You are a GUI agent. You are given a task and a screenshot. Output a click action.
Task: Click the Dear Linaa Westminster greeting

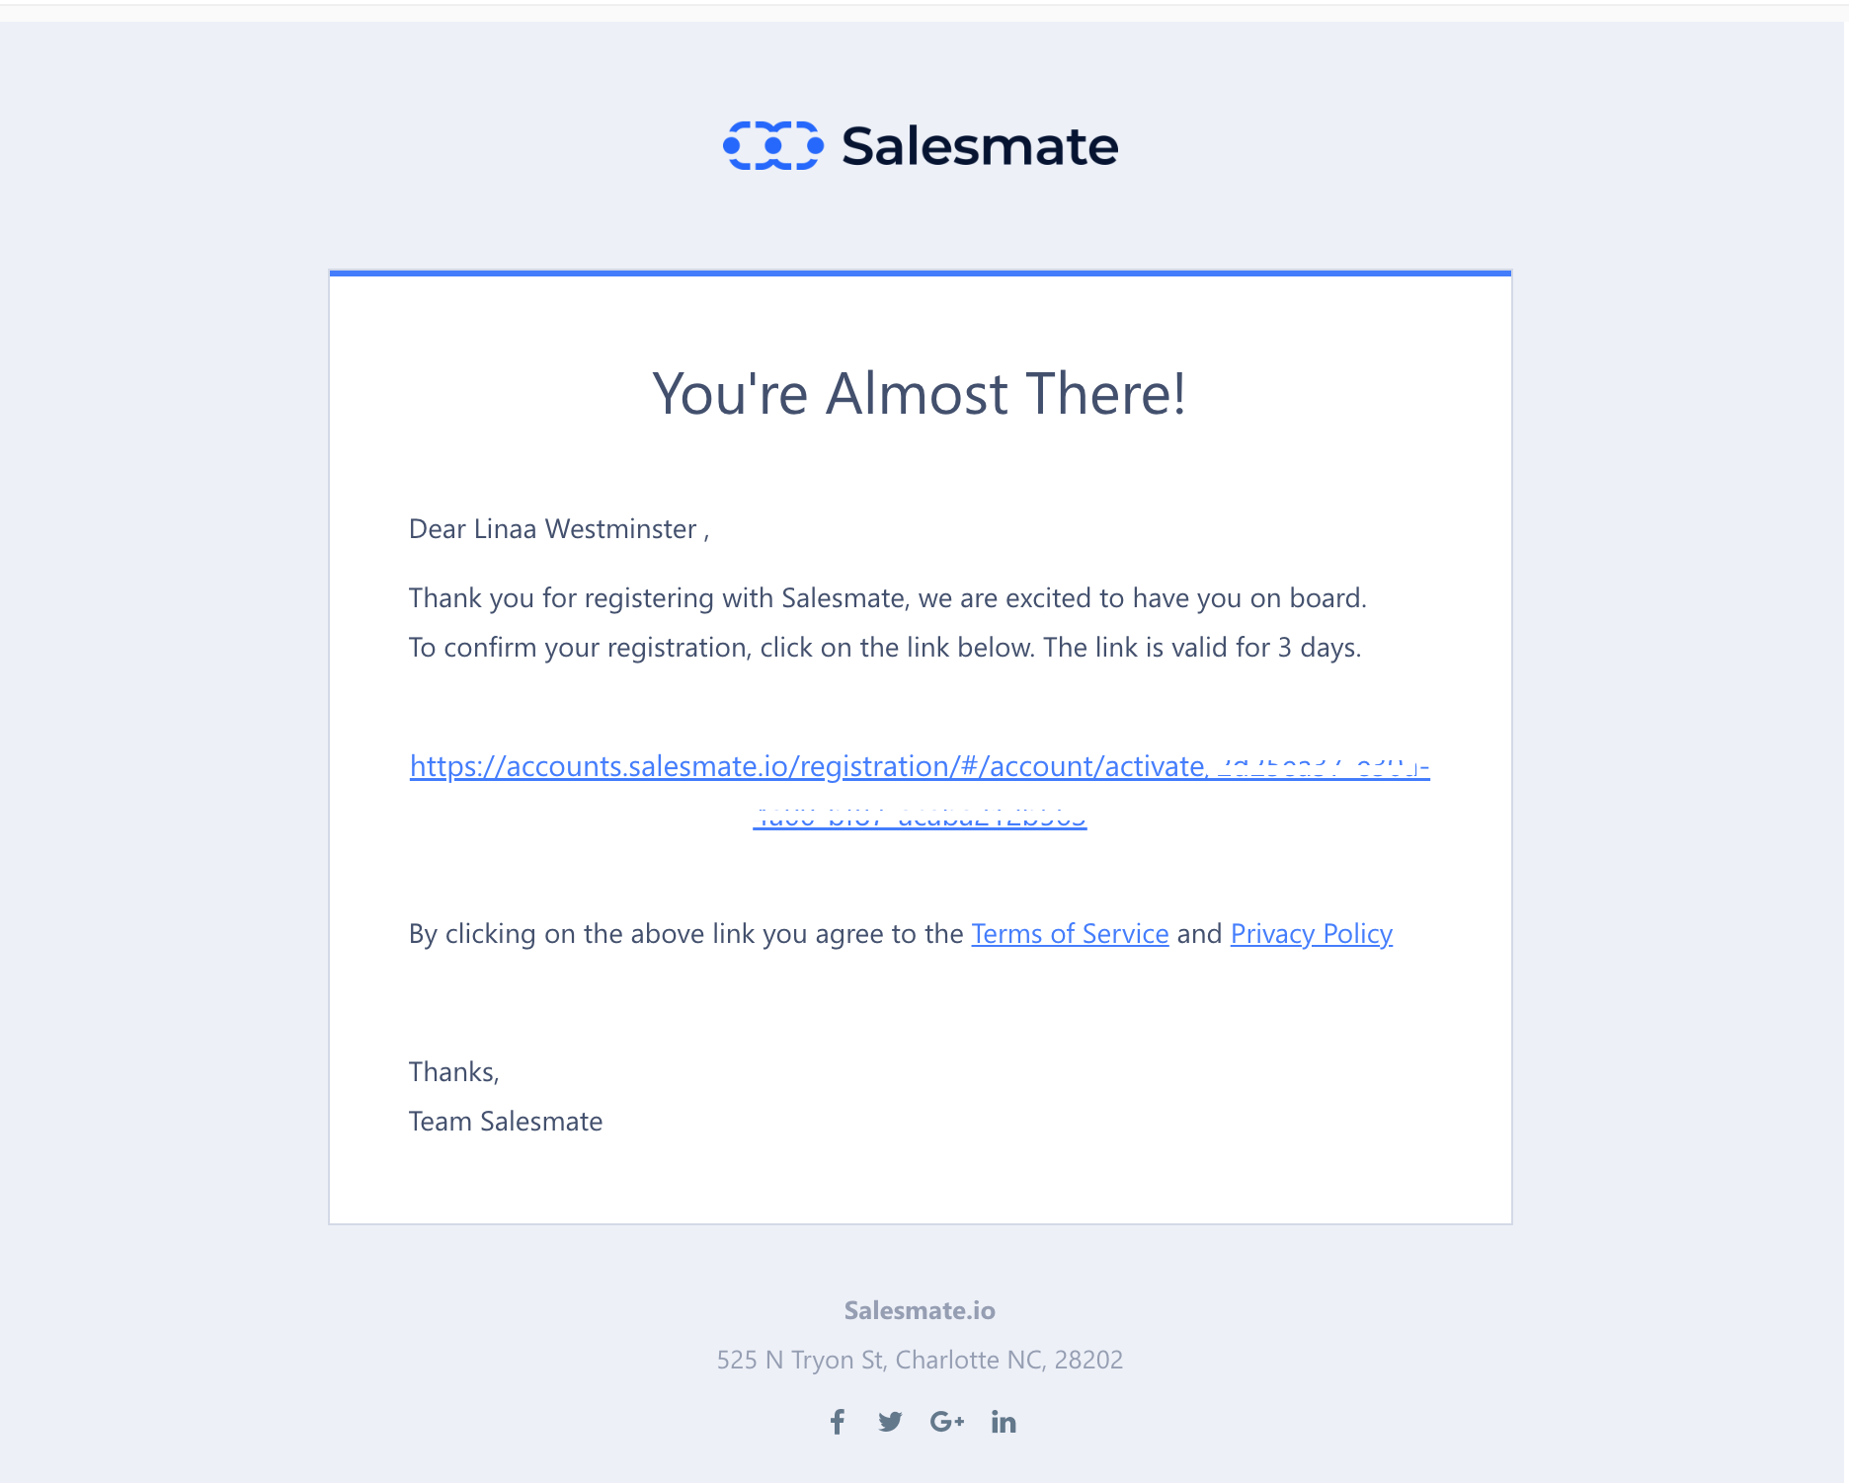point(559,529)
